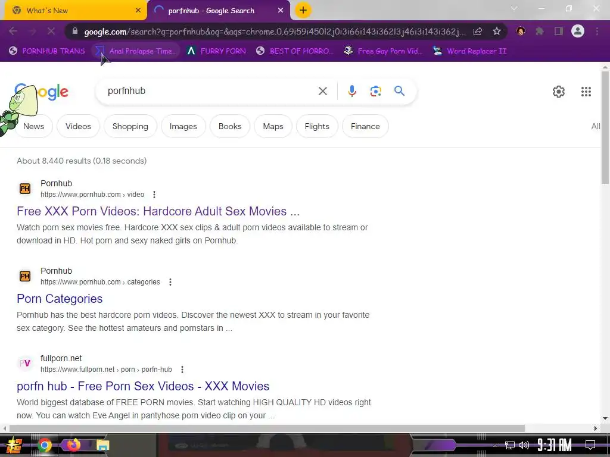Open File Explorer from the taskbar
This screenshot has height=457, width=610.
coord(103,445)
